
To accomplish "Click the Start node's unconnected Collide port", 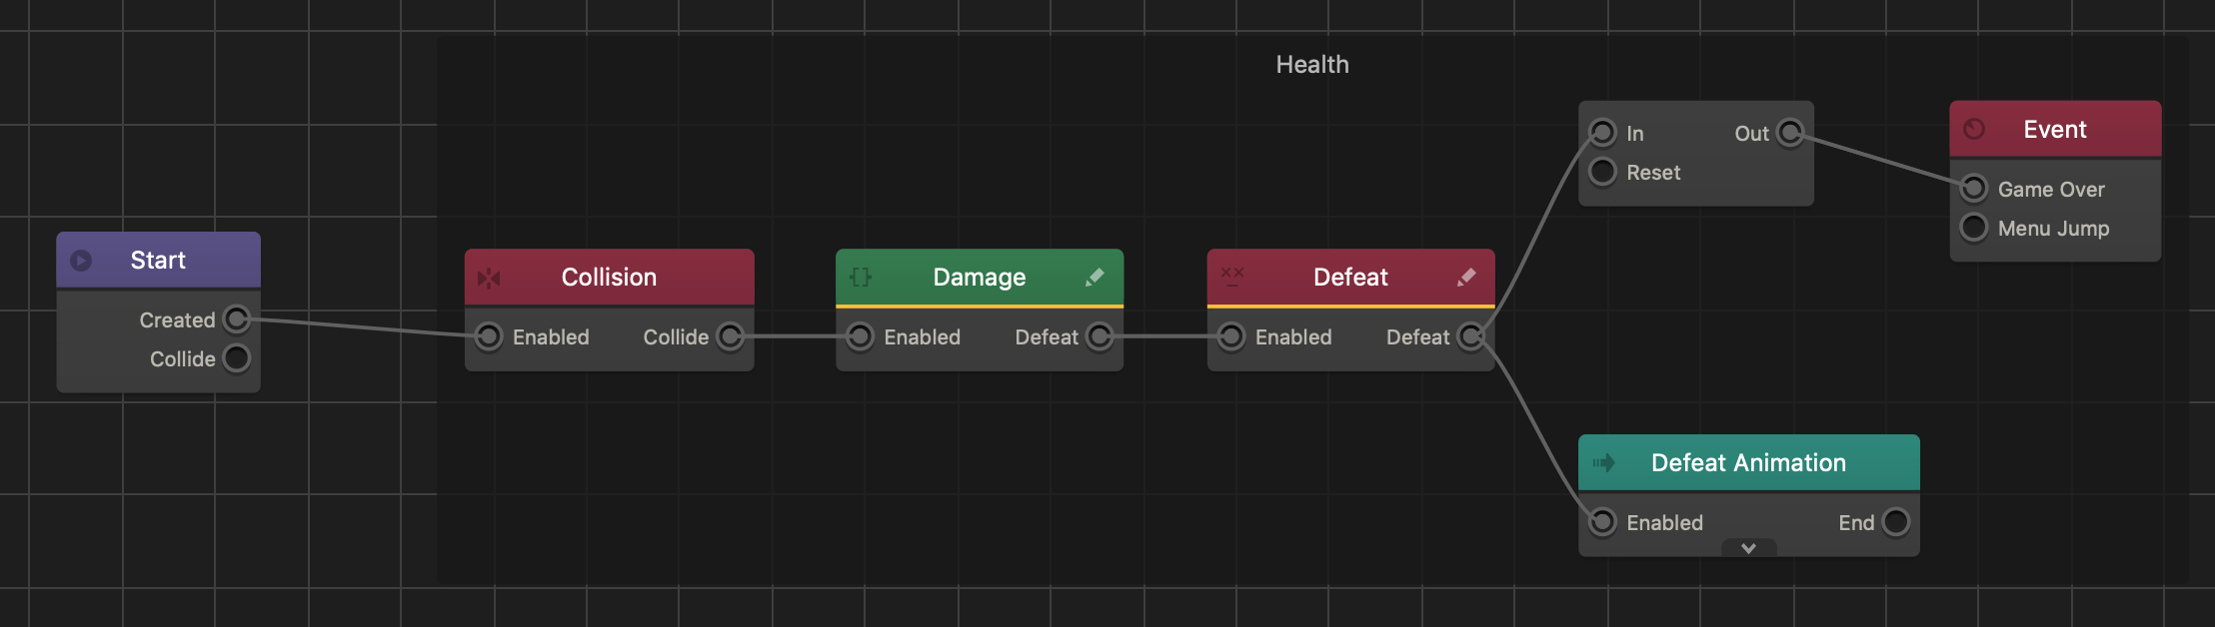I will tap(237, 358).
